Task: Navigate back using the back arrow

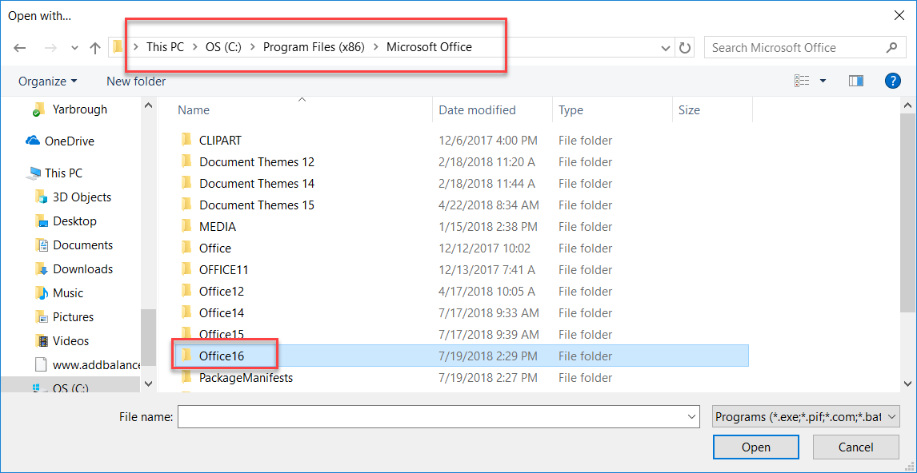Action: point(19,47)
